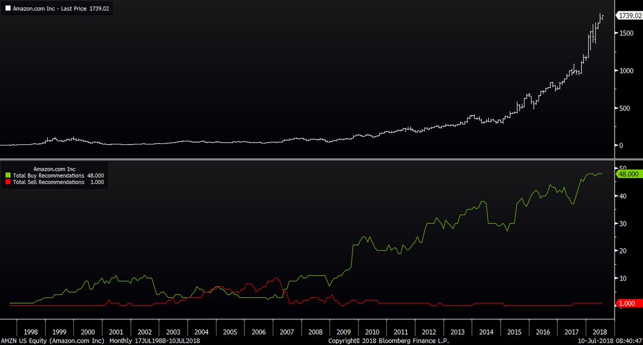Click the 2014 year label on timeline
The height and width of the screenshot is (345, 643).
coord(487,332)
